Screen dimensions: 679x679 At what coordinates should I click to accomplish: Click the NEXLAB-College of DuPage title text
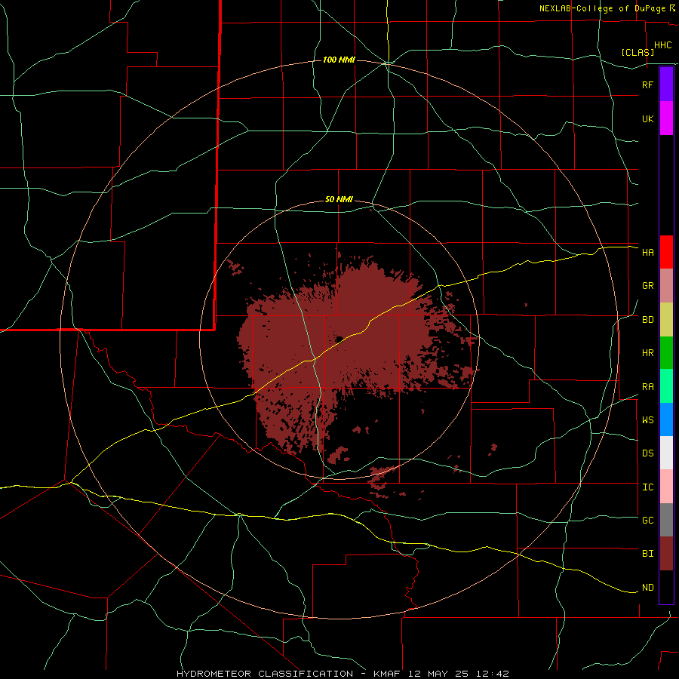604,8
